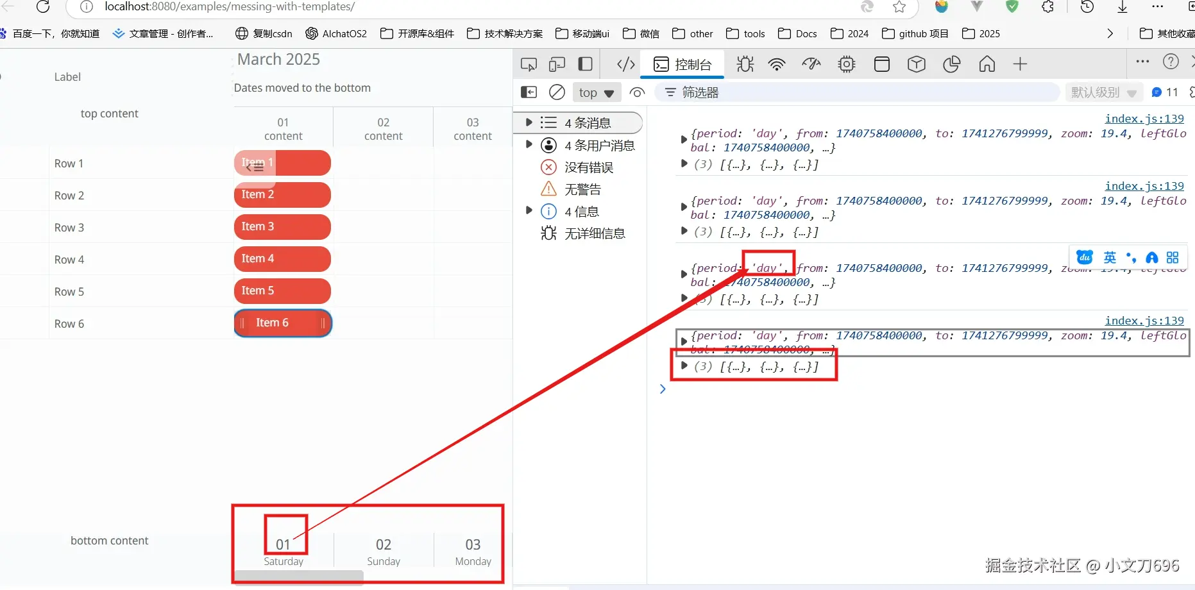The image size is (1195, 590).
Task: Open index.js:139 link of first log
Action: tap(1144, 119)
